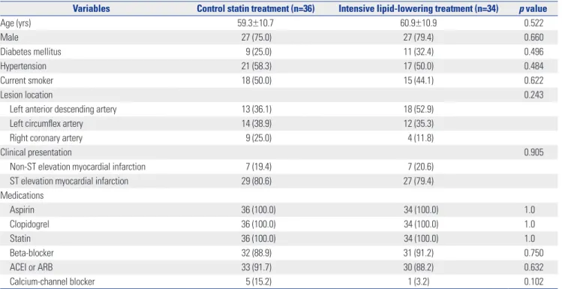Click p value '0.522'
Viewport: 562px width, 289px height.
[533, 23]
